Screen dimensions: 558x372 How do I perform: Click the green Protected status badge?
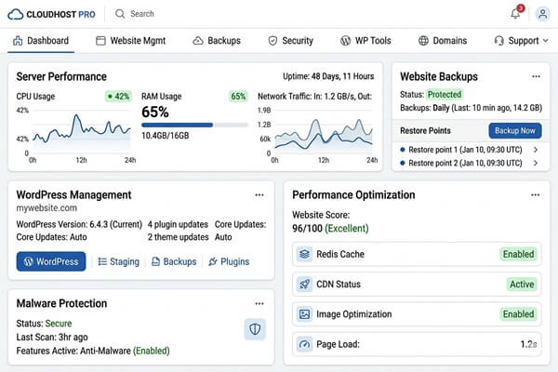[x=445, y=94]
